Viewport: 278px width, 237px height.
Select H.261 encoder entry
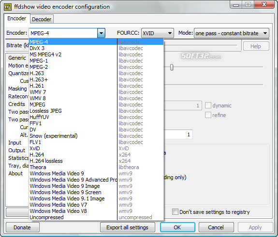click(96, 86)
